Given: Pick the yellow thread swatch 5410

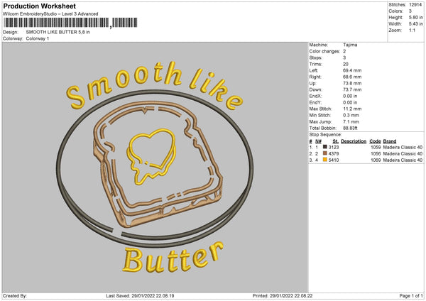Looking at the screenshot, I should (324, 160).
